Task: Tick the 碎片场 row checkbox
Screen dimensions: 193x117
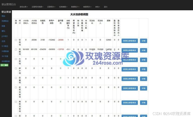Action: [x=16, y=68]
